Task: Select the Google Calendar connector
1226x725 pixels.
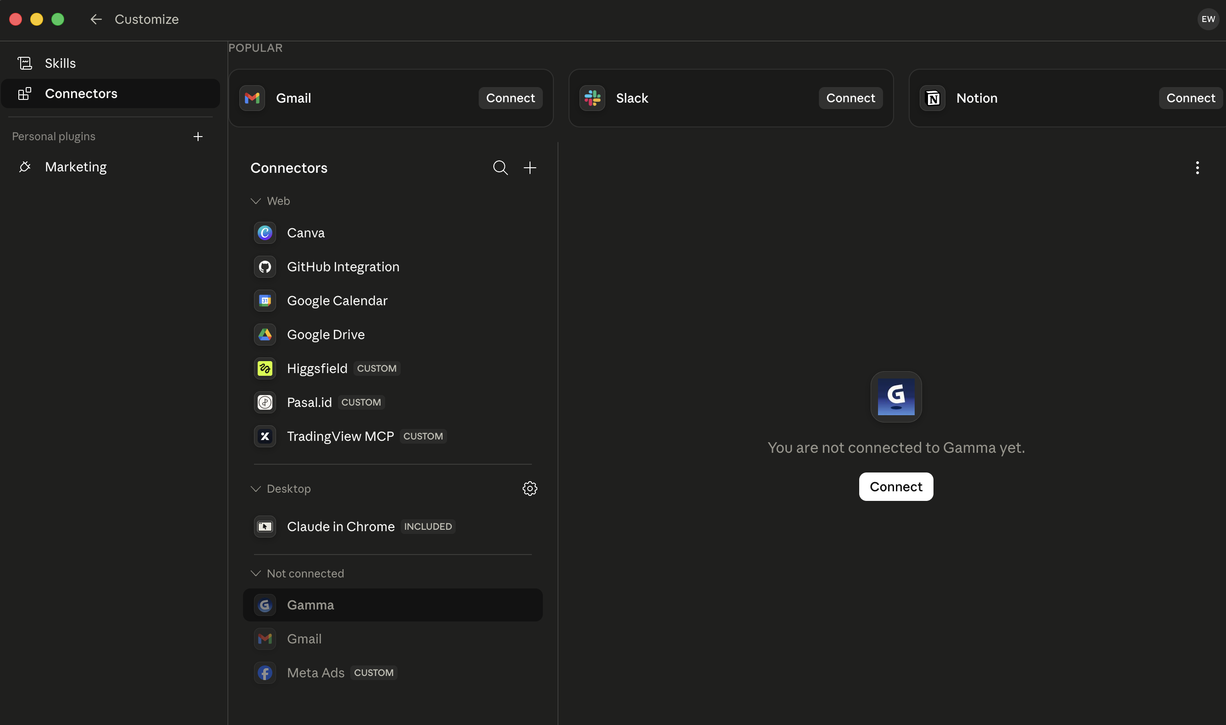Action: [x=393, y=301]
